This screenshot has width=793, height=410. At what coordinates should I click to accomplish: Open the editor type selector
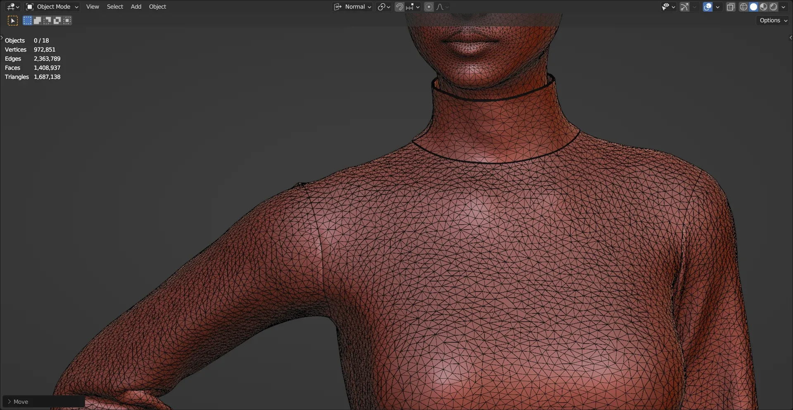(x=13, y=7)
